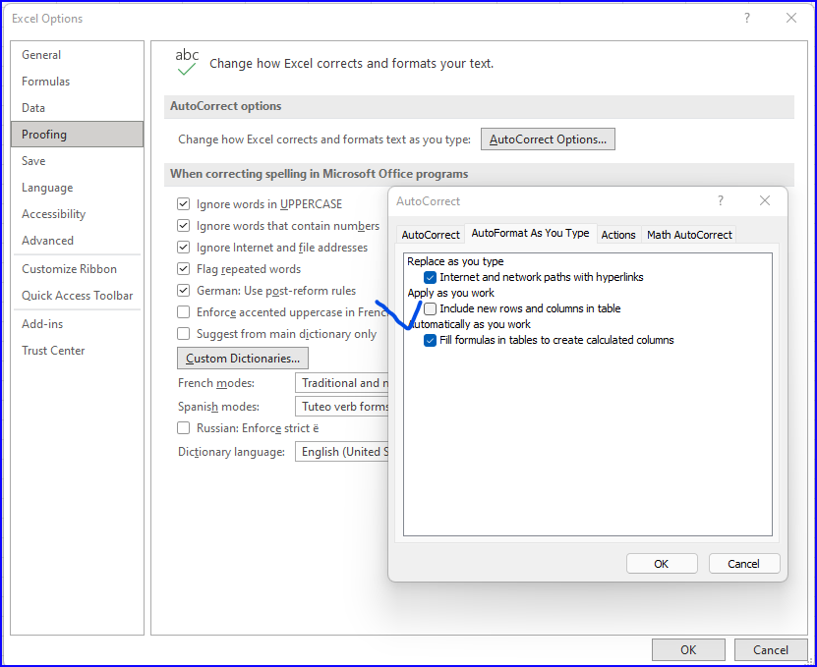Close the Excel Options window

point(791,19)
